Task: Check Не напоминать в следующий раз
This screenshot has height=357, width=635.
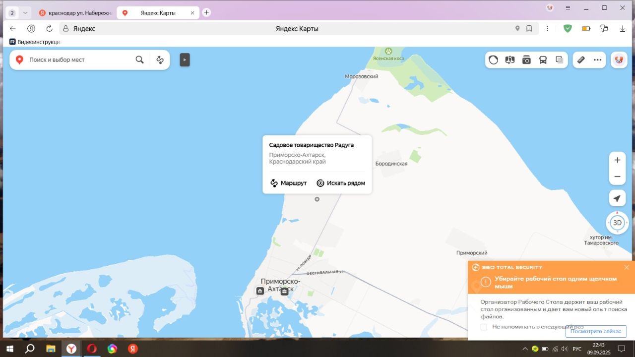Action: [484, 327]
